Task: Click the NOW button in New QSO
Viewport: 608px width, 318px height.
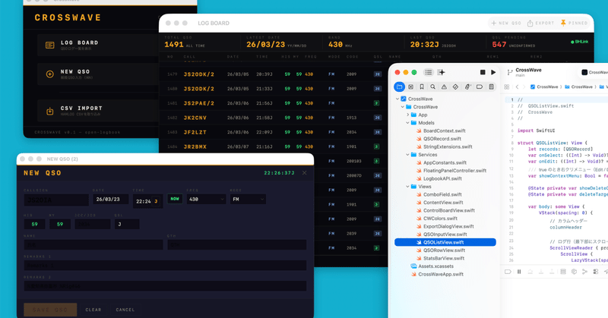Action: pyautogui.click(x=175, y=199)
